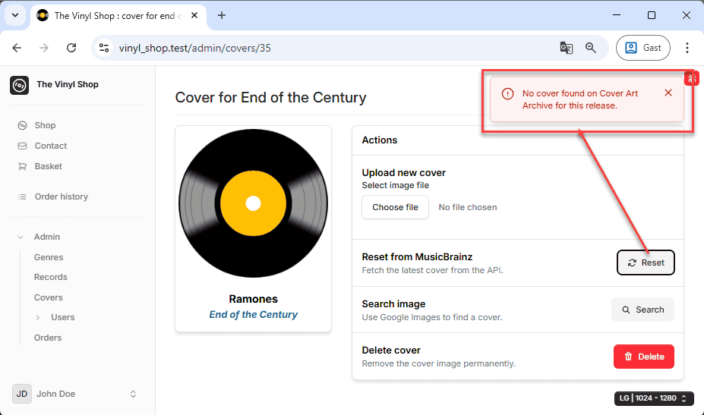Select The Vinyl Shop browser tab
Screen dimensions: 704x415
pos(118,16)
